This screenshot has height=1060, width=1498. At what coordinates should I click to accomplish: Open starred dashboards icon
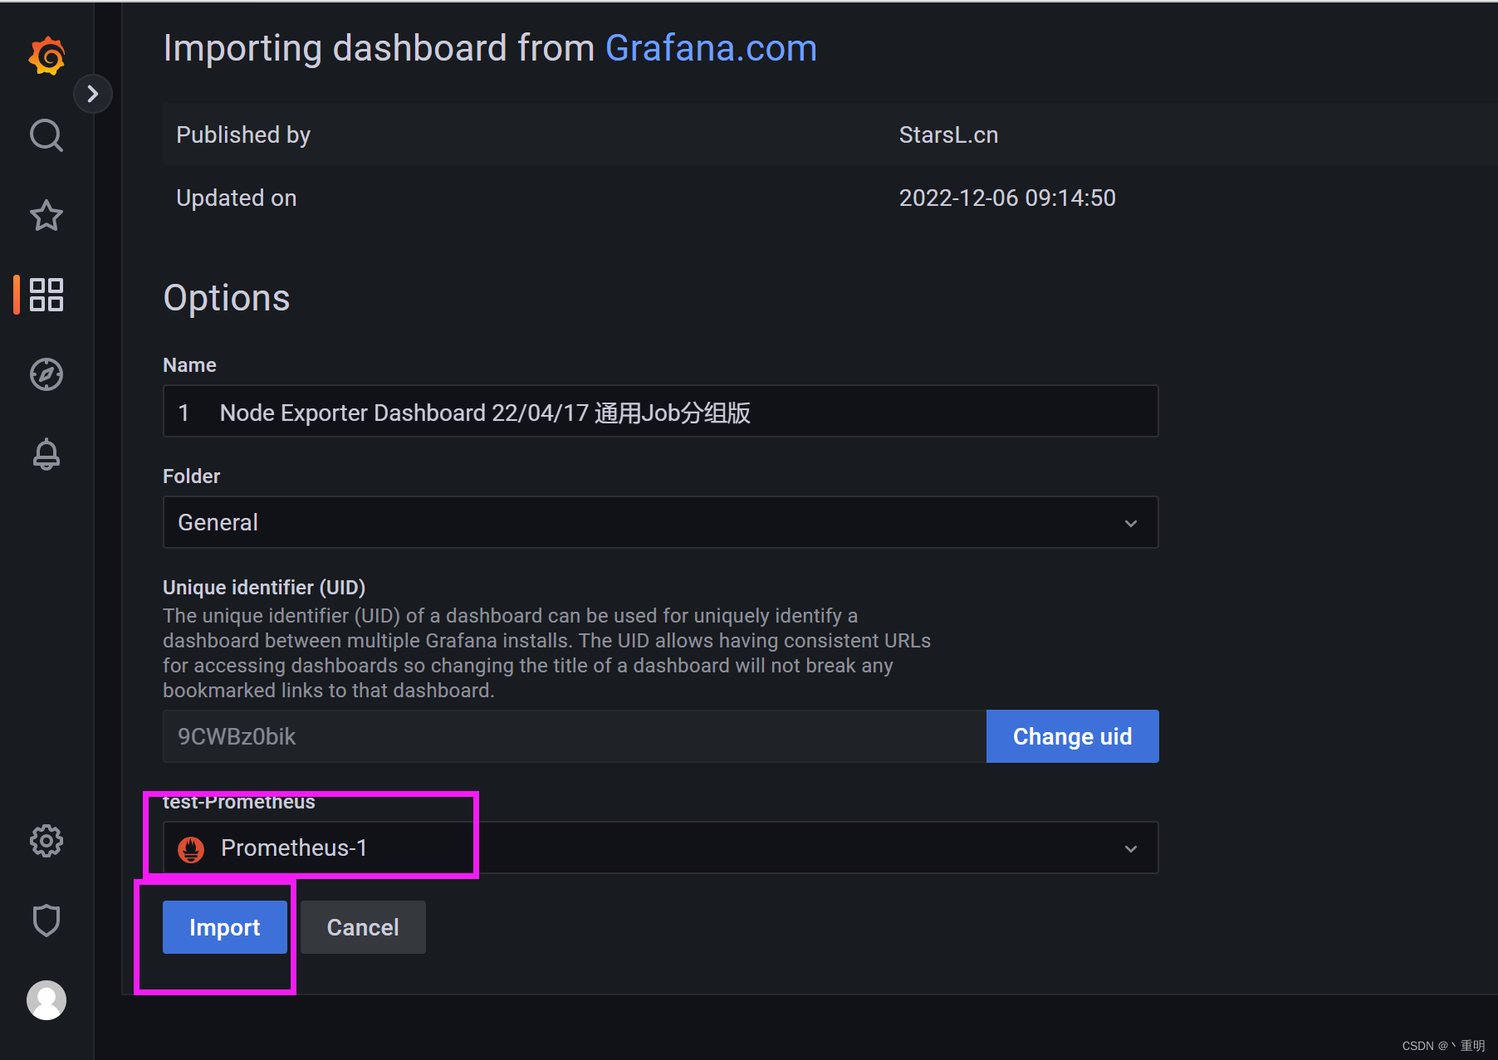pyautogui.click(x=47, y=216)
